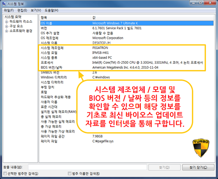Image resolution: width=218 pixels, height=179 pixels.
Task: Select 구성 요소 tree item
Action: [16, 26]
